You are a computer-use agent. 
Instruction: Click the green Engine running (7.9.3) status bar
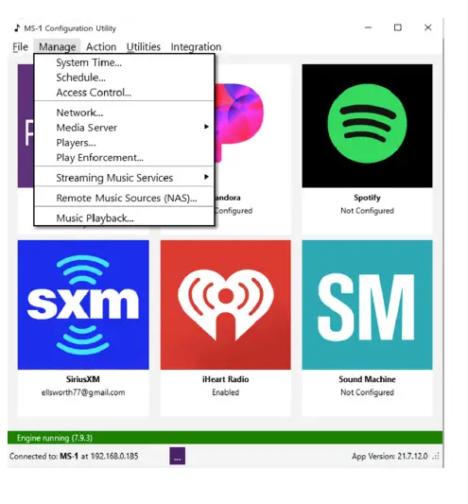click(225, 438)
